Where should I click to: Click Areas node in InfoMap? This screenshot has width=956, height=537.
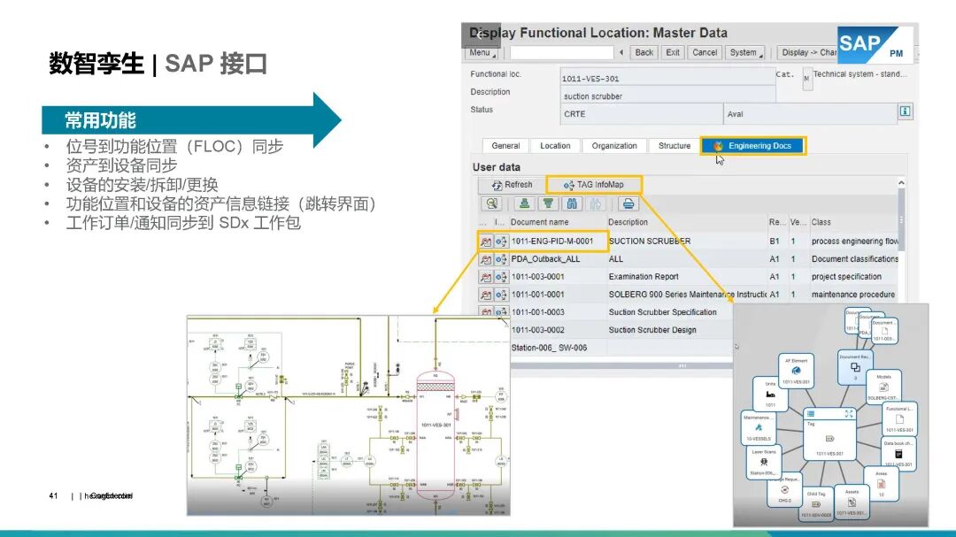click(881, 484)
